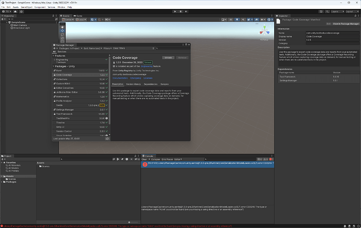The image size is (361, 228).
Task: Click the Project panel search field
Action: point(86,159)
